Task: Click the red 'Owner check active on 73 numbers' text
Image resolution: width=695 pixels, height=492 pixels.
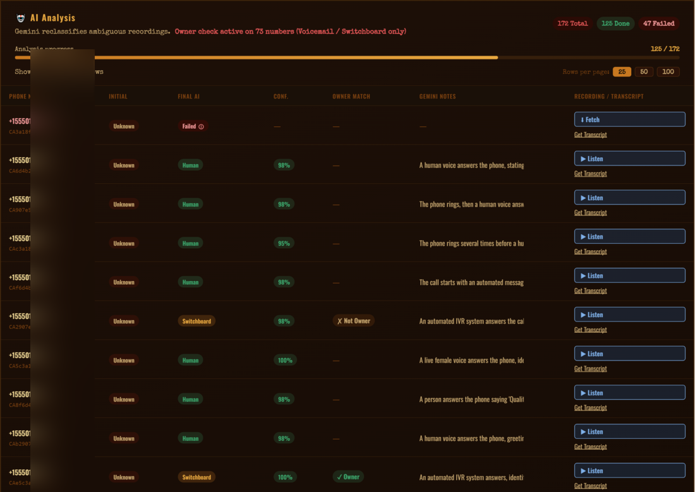Action: 291,32
